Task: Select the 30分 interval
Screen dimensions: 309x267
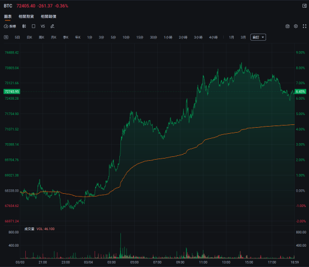Action: pyautogui.click(x=153, y=37)
